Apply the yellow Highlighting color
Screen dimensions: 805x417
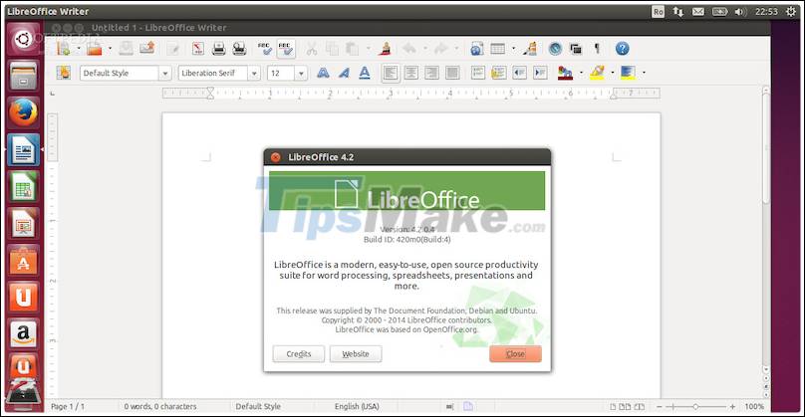click(597, 73)
